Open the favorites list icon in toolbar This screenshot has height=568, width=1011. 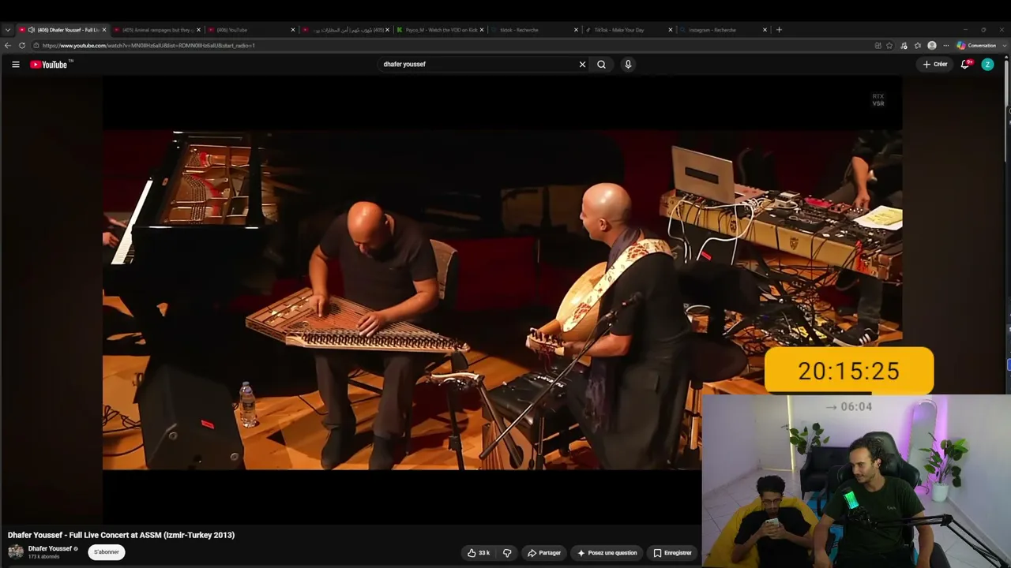(918, 46)
